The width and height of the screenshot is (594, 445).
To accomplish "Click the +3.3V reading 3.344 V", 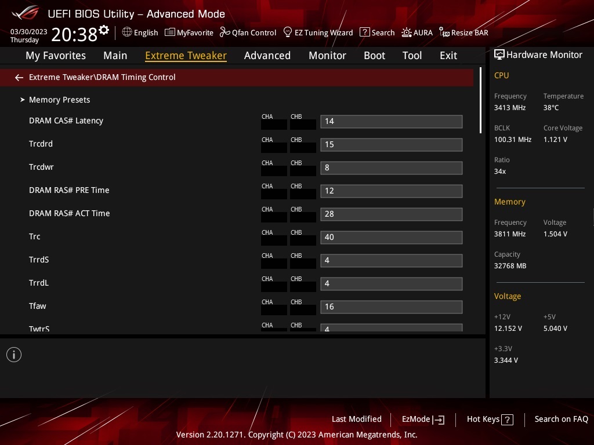I will pyautogui.click(x=506, y=360).
